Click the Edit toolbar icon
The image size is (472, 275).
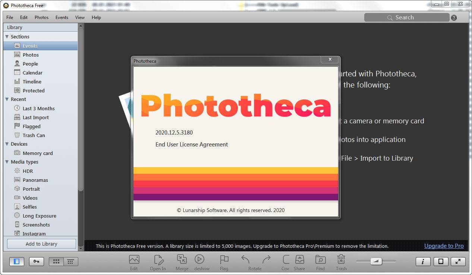[x=134, y=259]
